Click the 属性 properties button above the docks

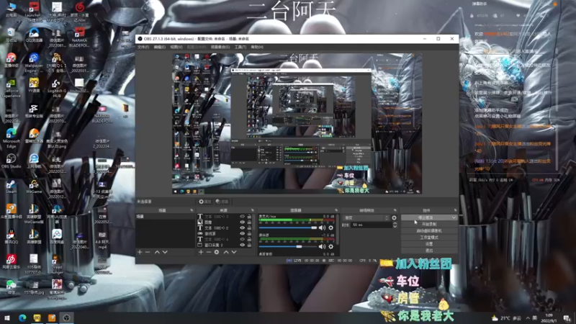205,202
